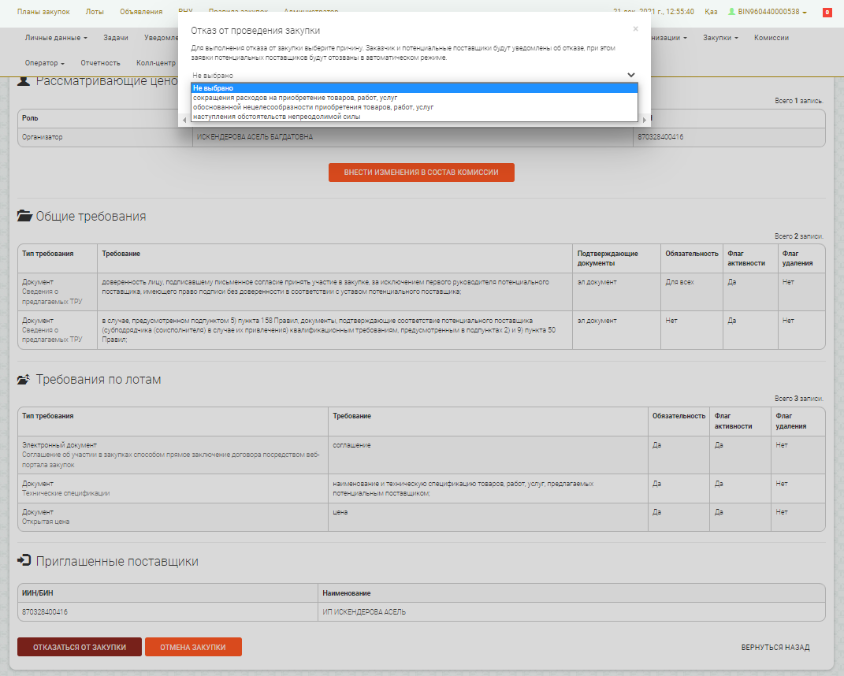844x676 pixels.
Task: Click the right scroll arrow beside the dropdown list
Action: click(644, 120)
